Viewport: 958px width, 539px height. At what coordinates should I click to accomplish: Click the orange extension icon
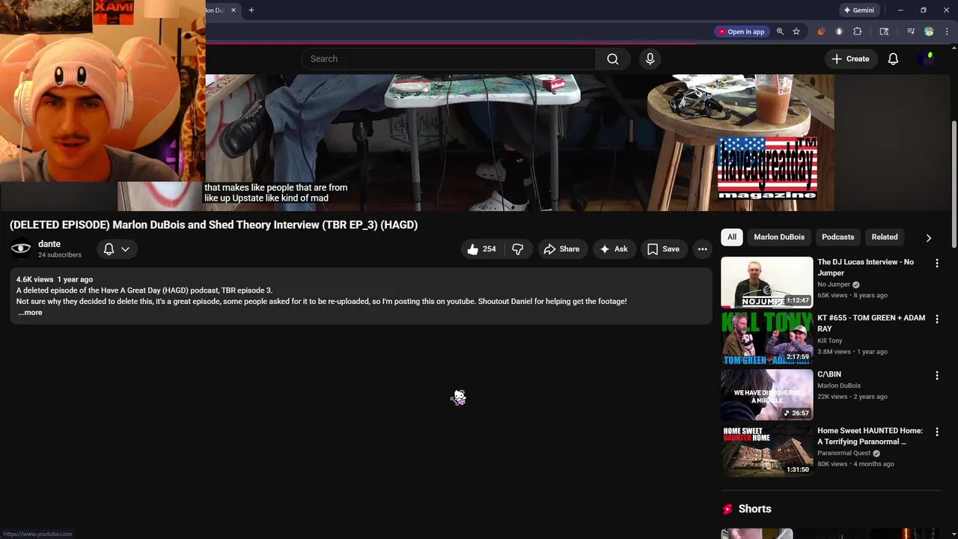click(x=821, y=31)
